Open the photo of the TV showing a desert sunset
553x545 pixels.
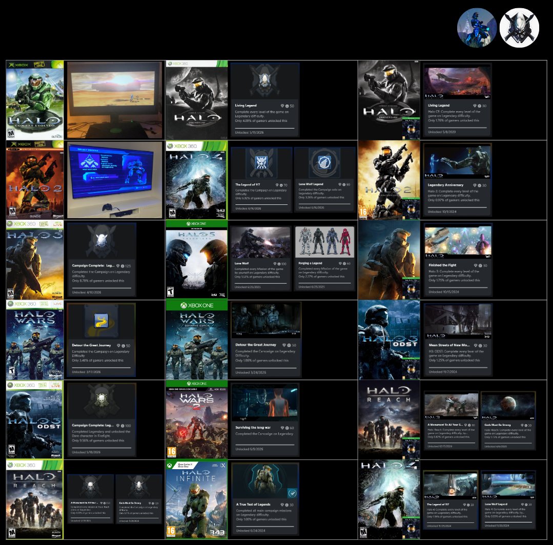pyautogui.click(x=115, y=100)
